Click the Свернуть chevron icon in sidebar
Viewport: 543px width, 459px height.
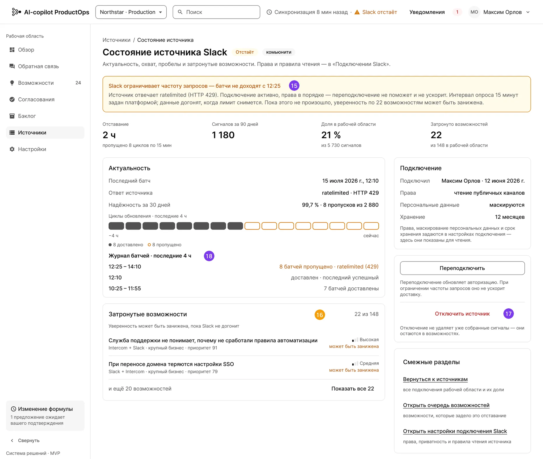[x=12, y=440]
